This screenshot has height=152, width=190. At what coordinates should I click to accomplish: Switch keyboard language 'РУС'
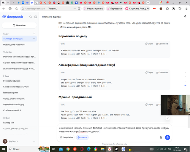169,149
